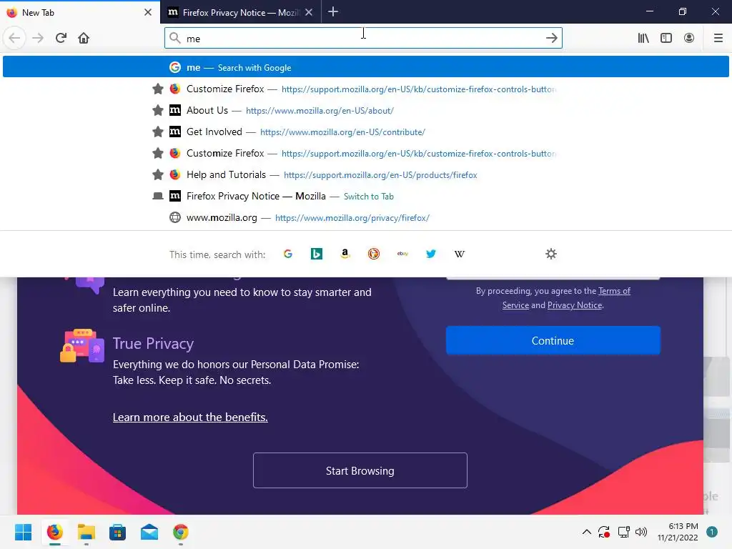Click inside the address bar field
This screenshot has height=549, width=732.
363,39
